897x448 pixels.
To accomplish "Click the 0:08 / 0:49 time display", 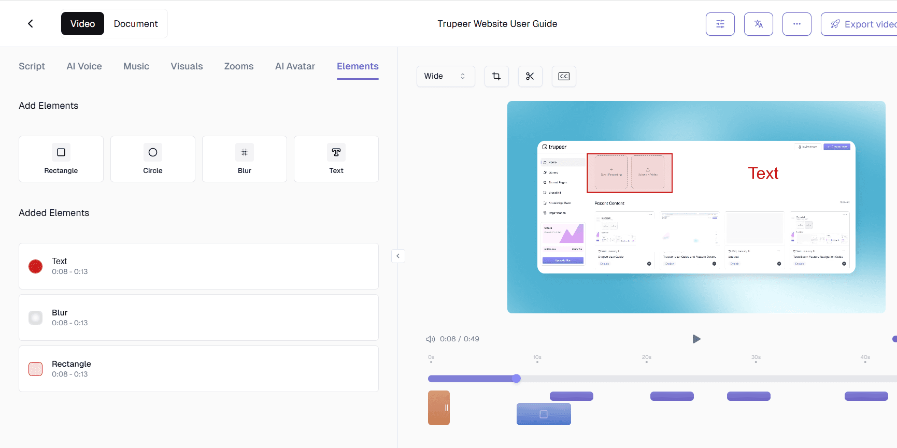I will pyautogui.click(x=460, y=339).
